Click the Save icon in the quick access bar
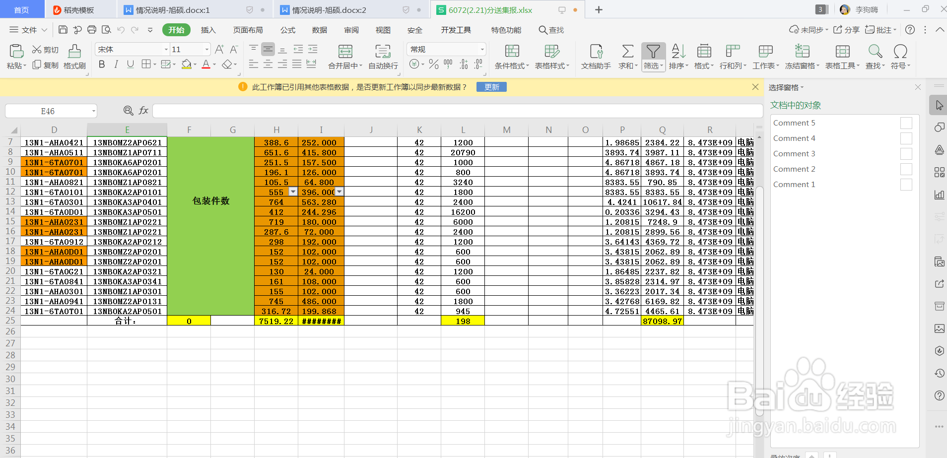Screen dimensions: 947x458 63,30
